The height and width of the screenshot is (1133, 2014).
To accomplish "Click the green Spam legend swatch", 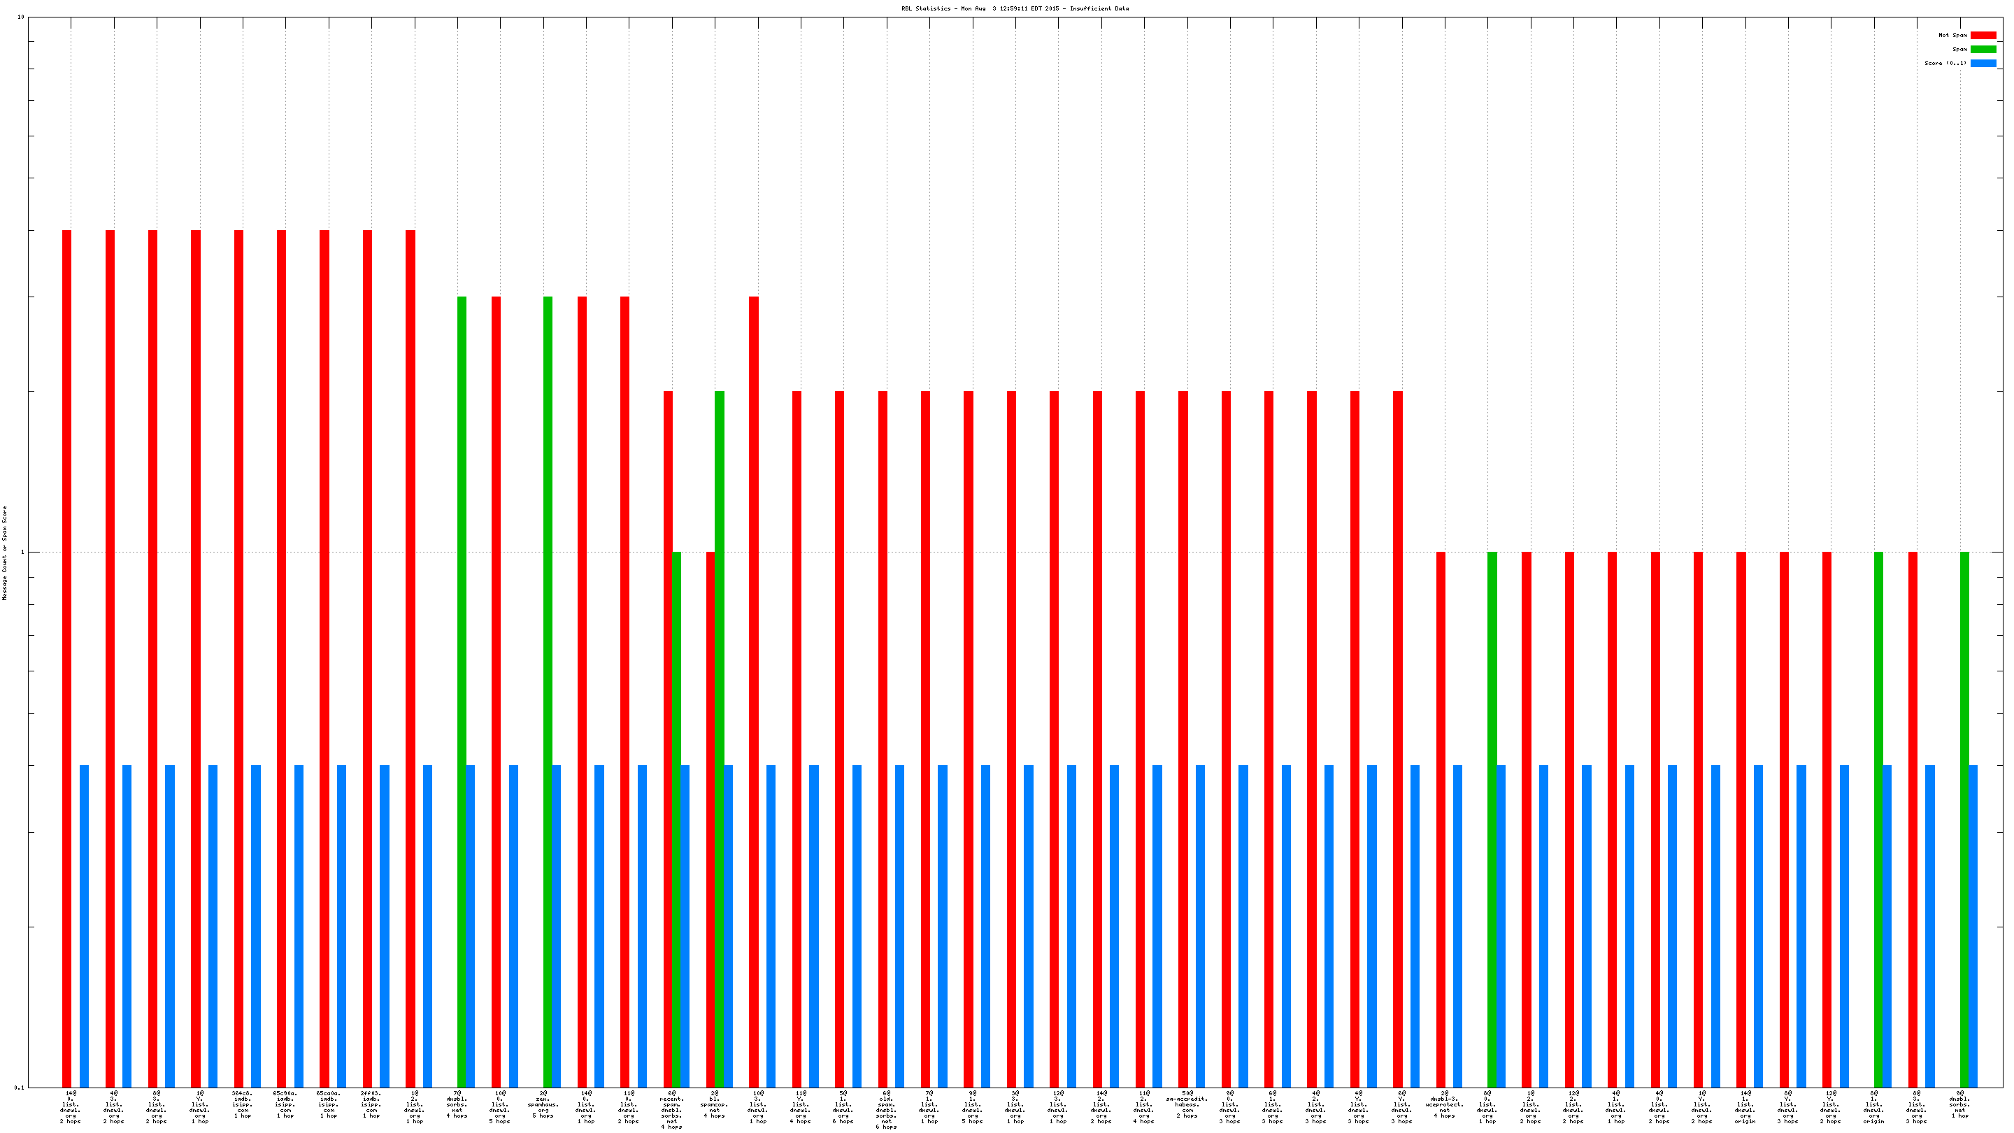I will pyautogui.click(x=1983, y=49).
